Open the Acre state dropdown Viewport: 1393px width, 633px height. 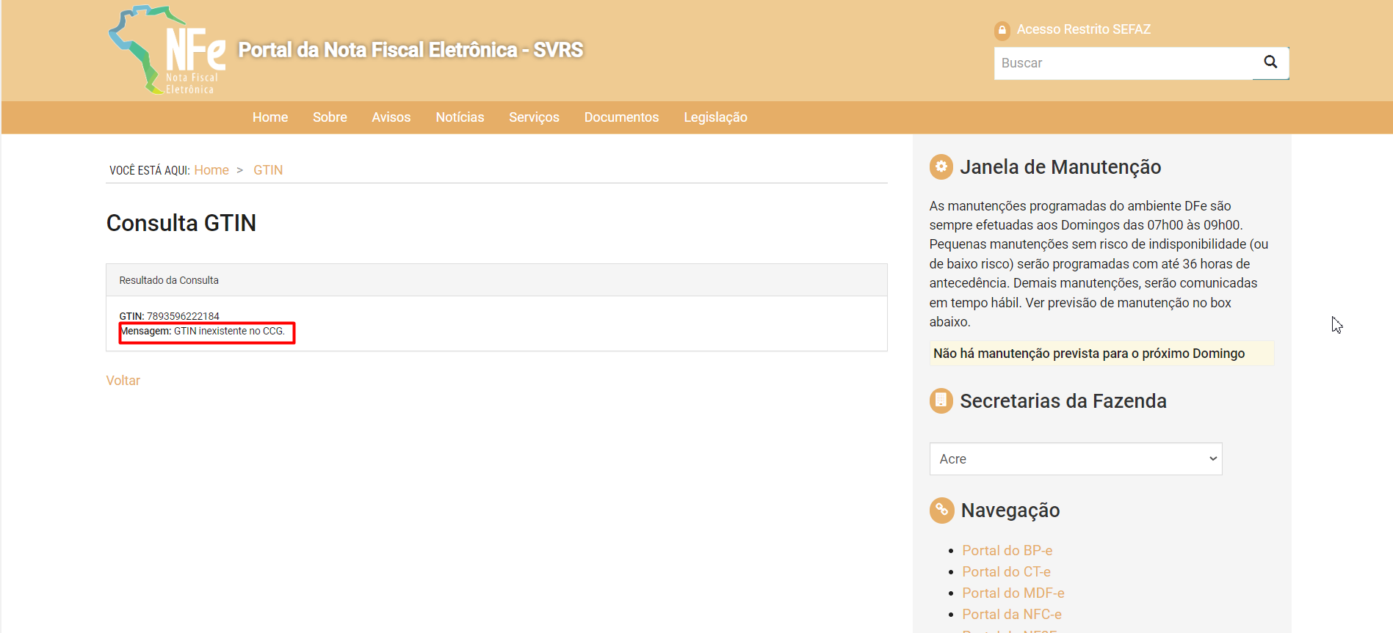click(x=1075, y=458)
